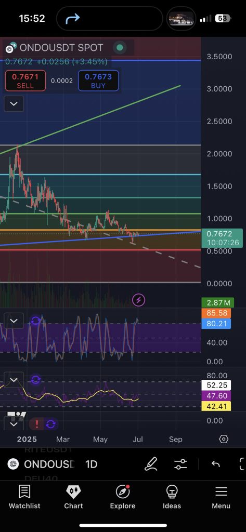Tap the fullscreen icon at toolbar right edge
Image resolution: width=246 pixels, height=532 pixels.
(242, 464)
